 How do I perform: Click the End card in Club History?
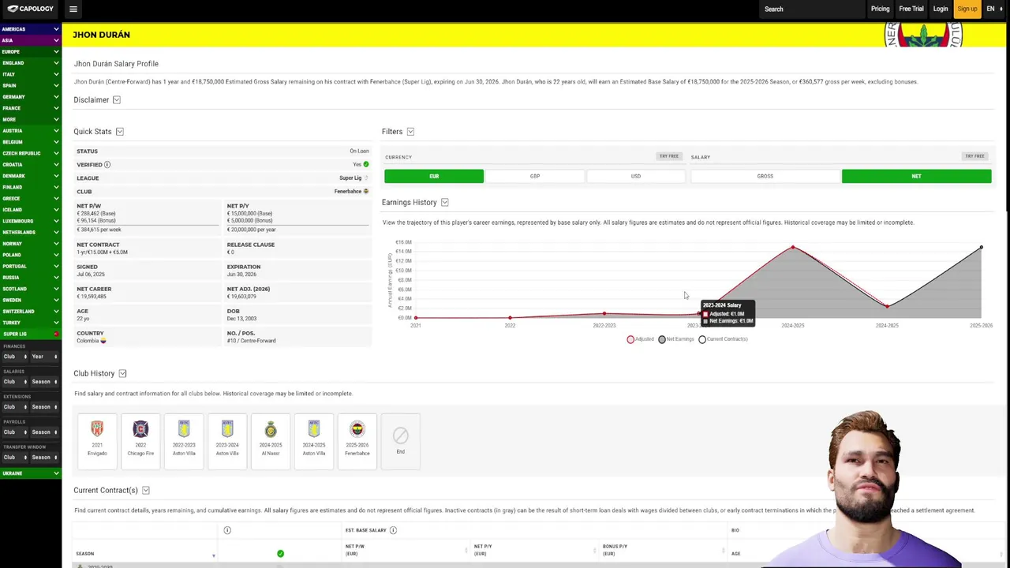pos(401,441)
